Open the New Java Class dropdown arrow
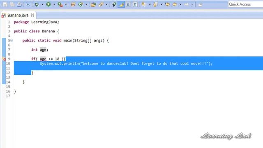The height and width of the screenshot is (148, 263). pos(86,5)
